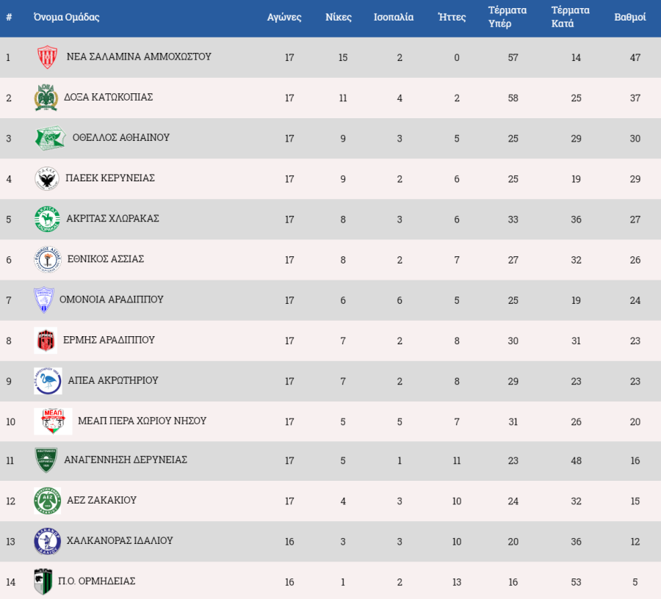
Task: Sort by the Βαθμοί column header
Action: click(x=630, y=17)
